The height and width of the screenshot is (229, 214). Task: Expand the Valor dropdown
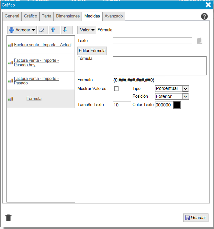[87, 30]
